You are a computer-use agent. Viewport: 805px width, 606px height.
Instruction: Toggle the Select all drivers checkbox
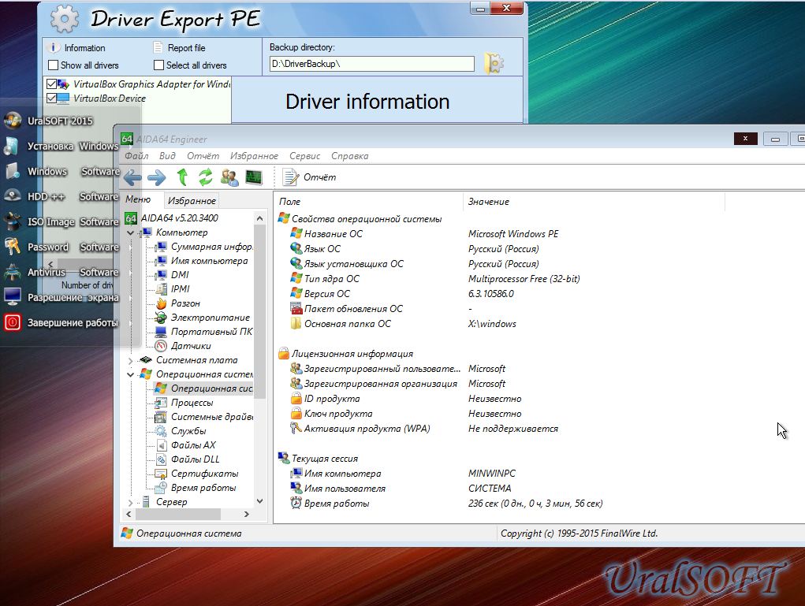coord(159,65)
